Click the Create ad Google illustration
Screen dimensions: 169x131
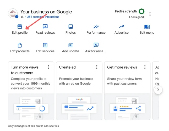click(x=79, y=107)
